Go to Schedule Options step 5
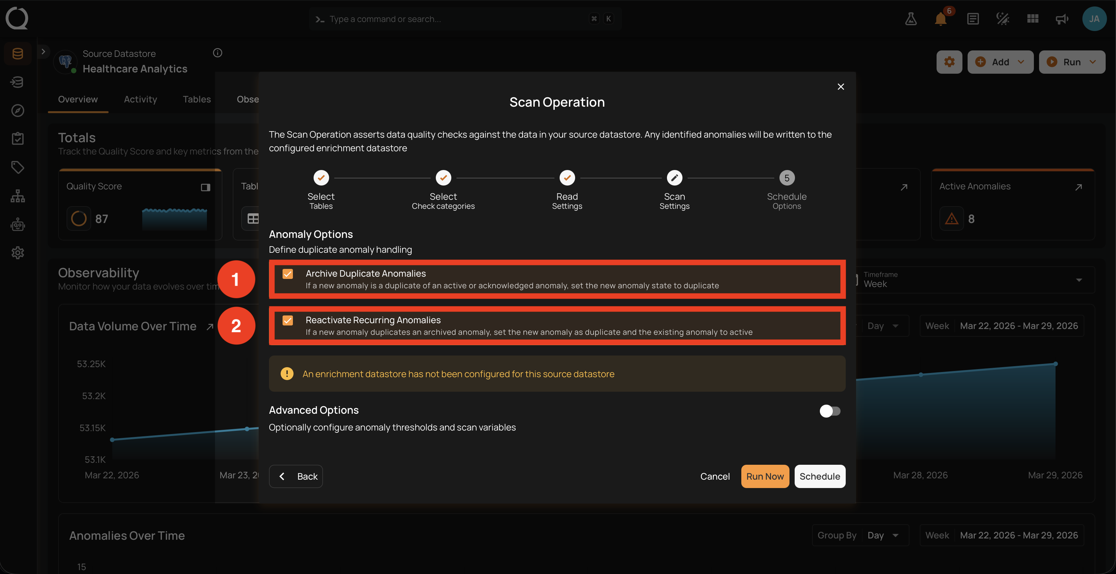 [787, 190]
